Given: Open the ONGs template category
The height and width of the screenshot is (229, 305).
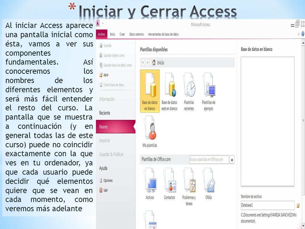Looking at the screenshot, I should tap(208, 184).
